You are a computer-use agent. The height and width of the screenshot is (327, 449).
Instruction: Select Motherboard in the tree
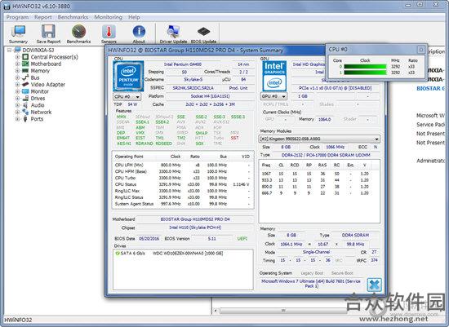(x=46, y=64)
